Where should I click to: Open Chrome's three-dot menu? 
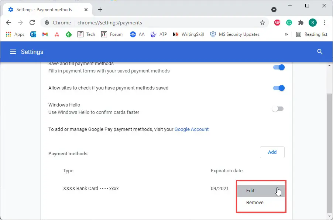coord(325,23)
